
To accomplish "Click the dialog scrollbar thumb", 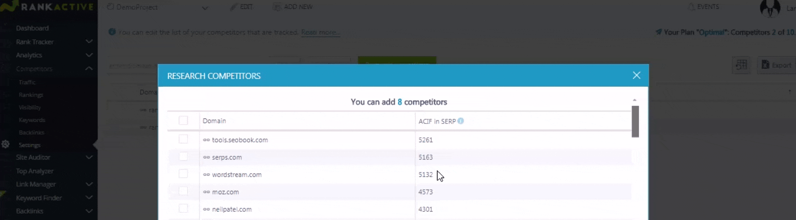I will click(x=635, y=121).
